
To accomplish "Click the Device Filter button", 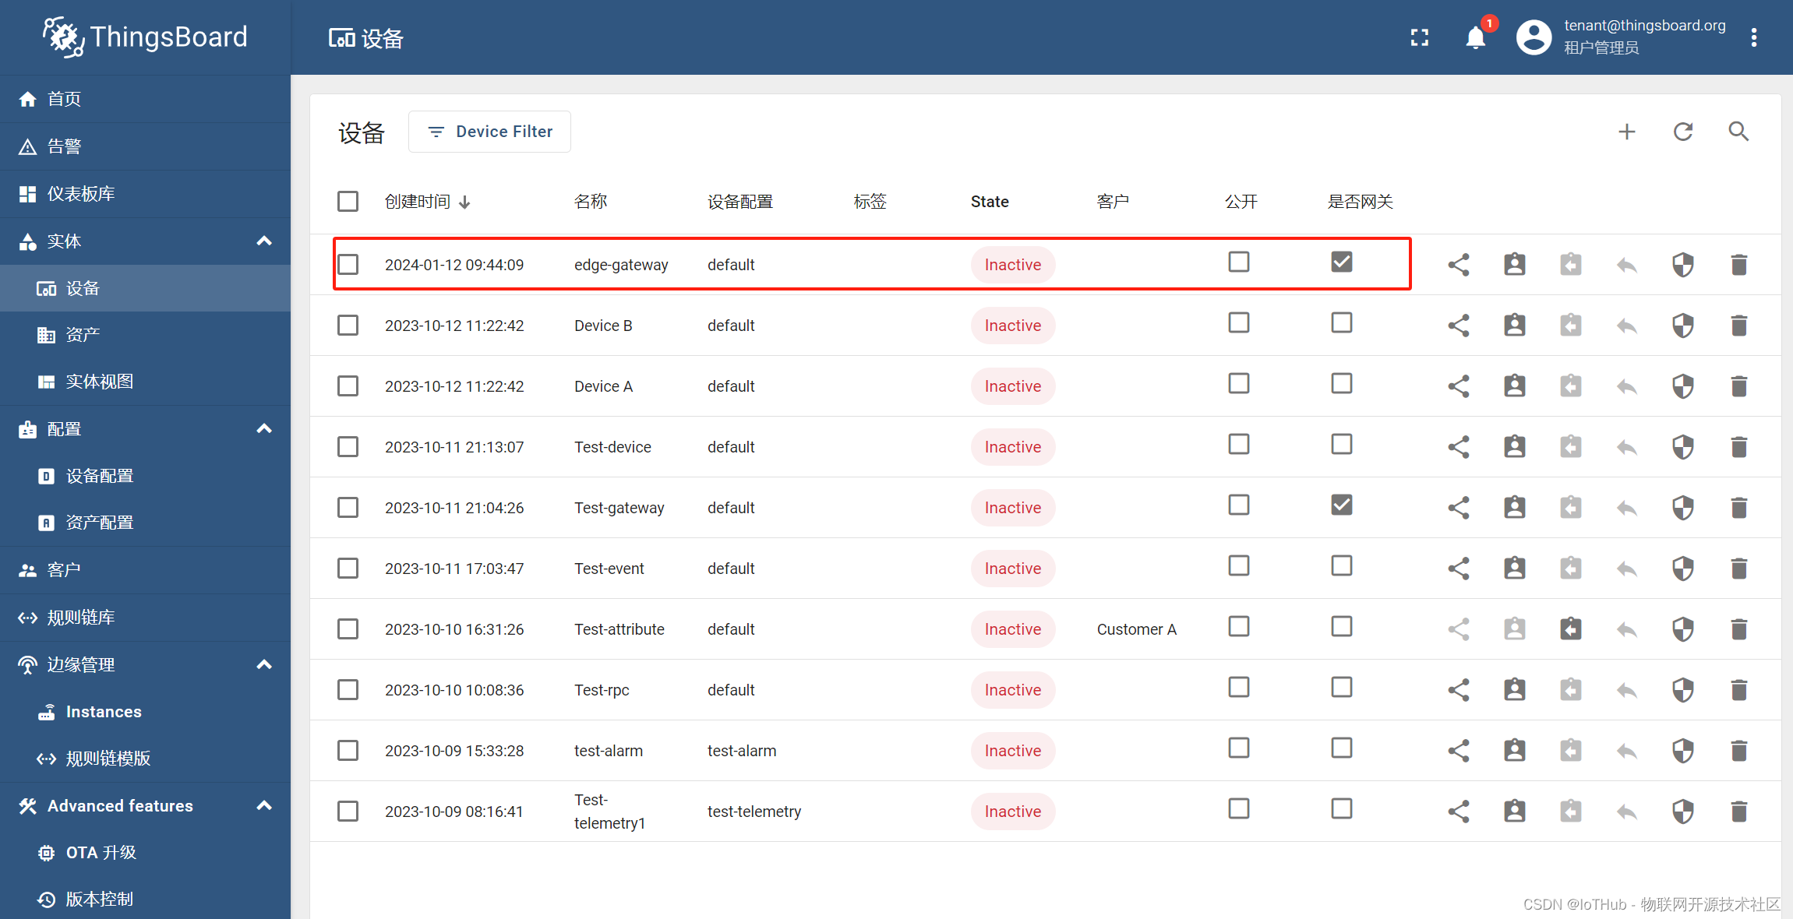I will click(490, 132).
